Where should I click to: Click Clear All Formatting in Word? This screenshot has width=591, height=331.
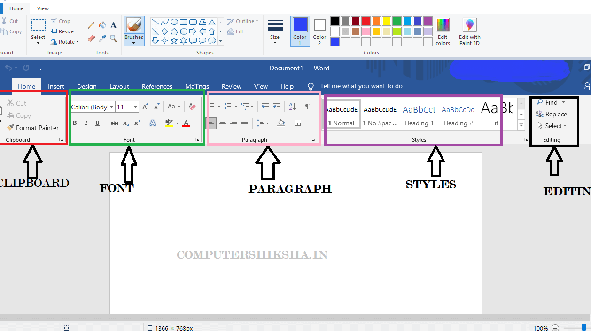point(192,107)
